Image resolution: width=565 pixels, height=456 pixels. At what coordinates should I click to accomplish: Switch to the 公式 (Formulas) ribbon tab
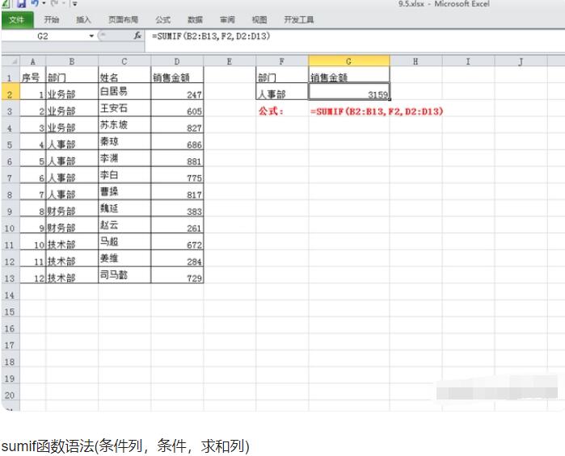pyautogui.click(x=163, y=19)
